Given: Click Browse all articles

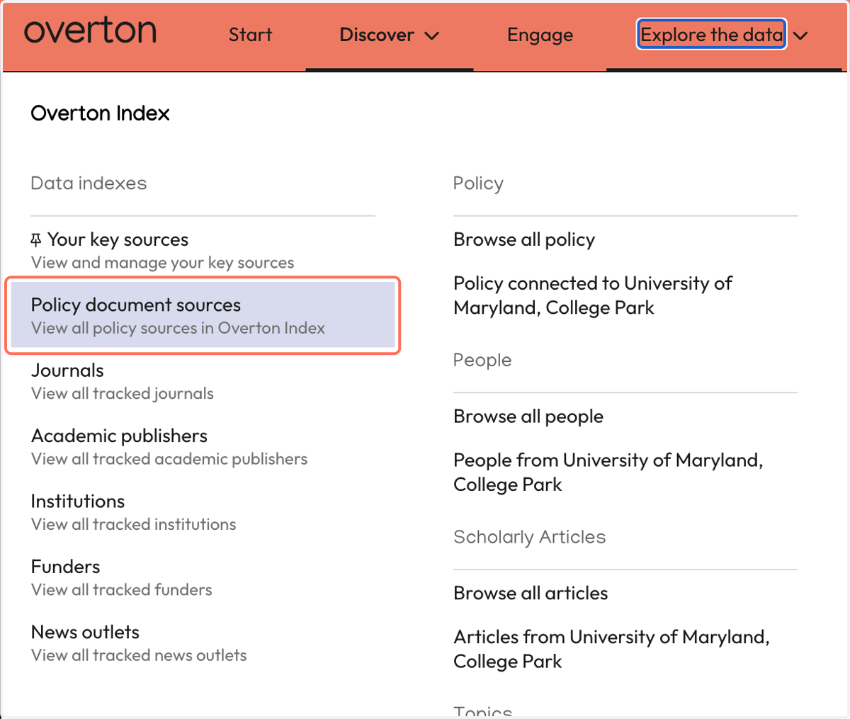Looking at the screenshot, I should [x=531, y=593].
